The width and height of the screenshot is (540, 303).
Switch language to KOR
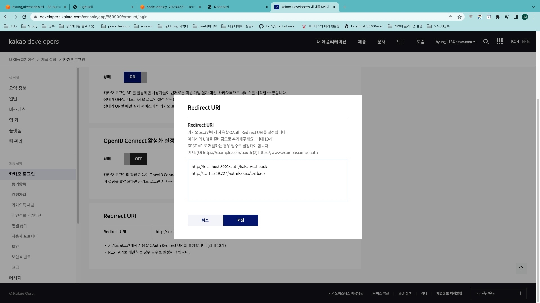(x=515, y=42)
